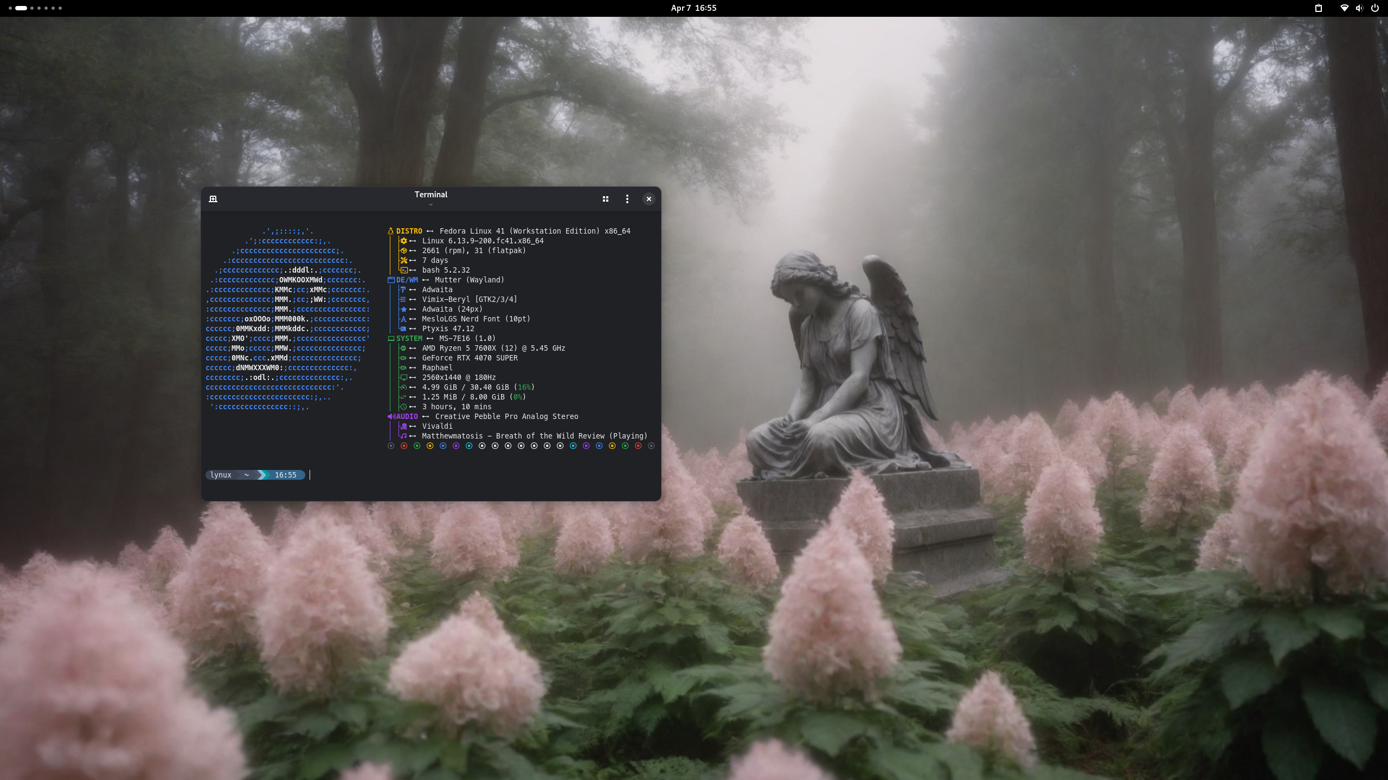This screenshot has height=780, width=1388.
Task: Close the Terminal window
Action: coord(649,199)
